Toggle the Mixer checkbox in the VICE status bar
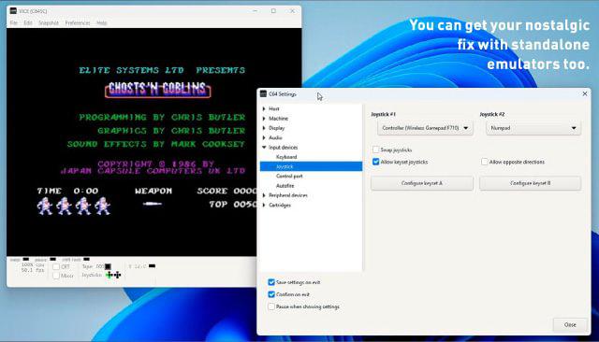This screenshot has height=342, width=599. [x=56, y=276]
